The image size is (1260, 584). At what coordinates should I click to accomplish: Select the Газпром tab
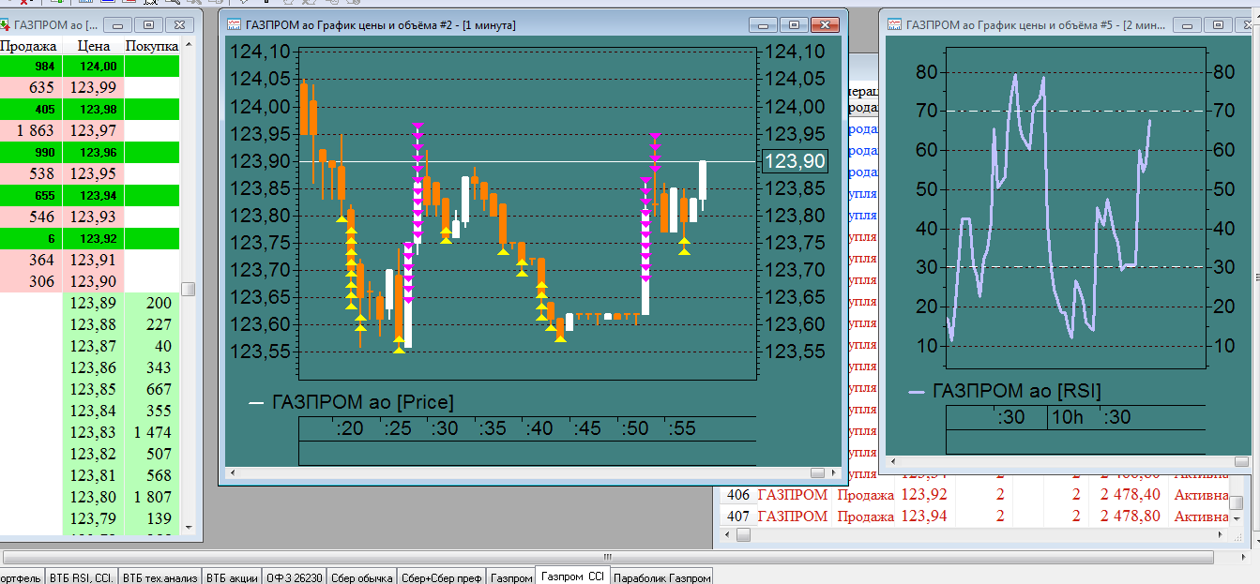click(511, 577)
